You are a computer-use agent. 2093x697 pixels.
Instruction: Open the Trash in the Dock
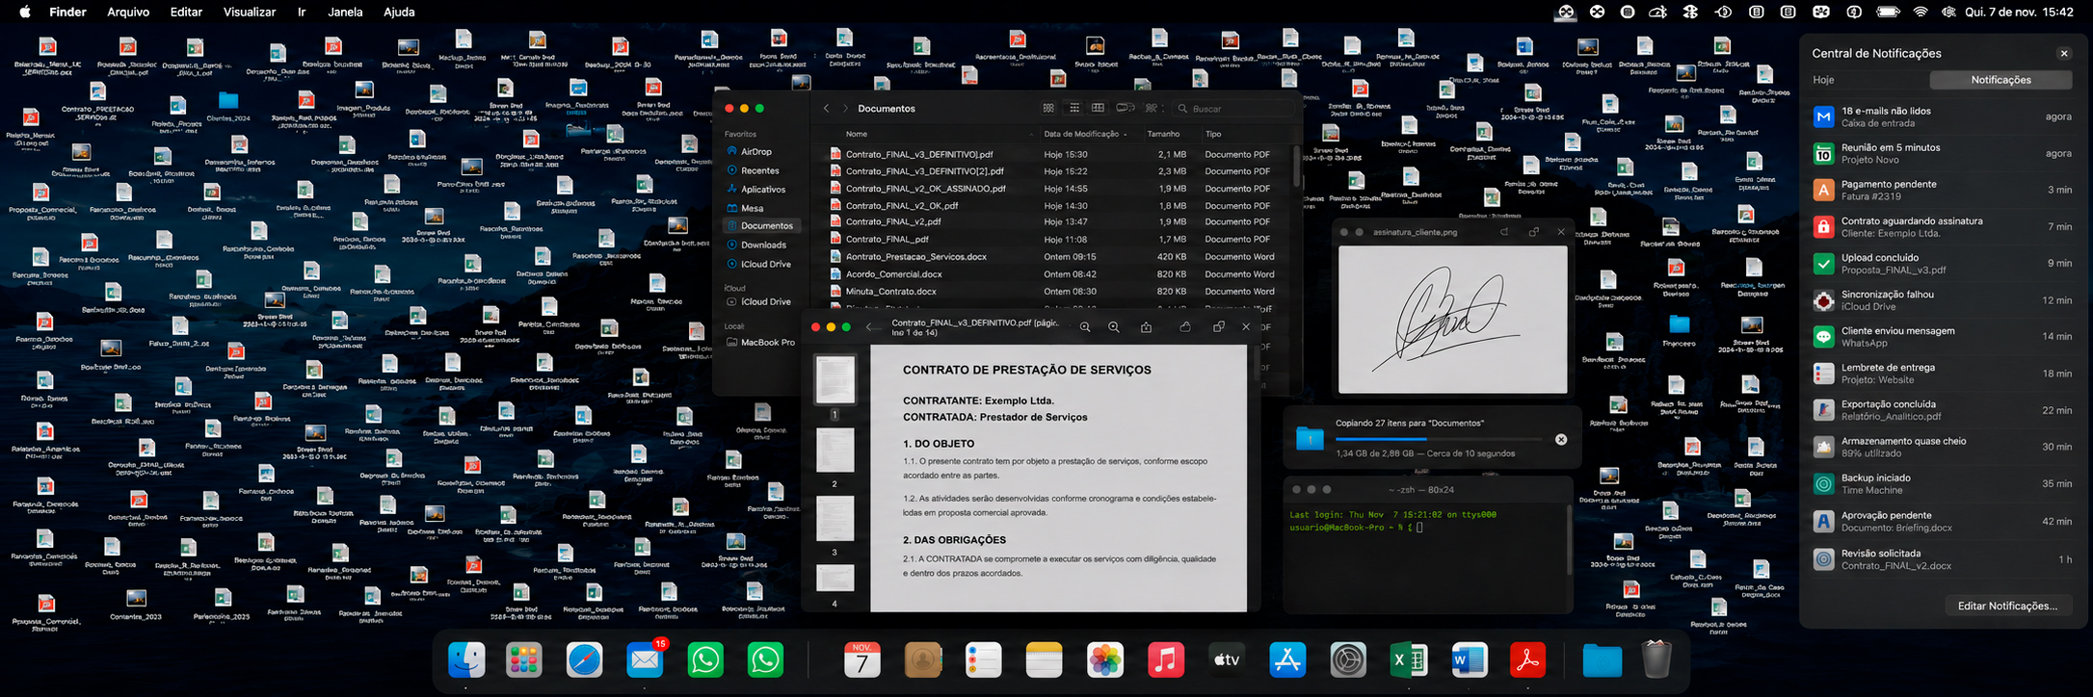[1656, 660]
